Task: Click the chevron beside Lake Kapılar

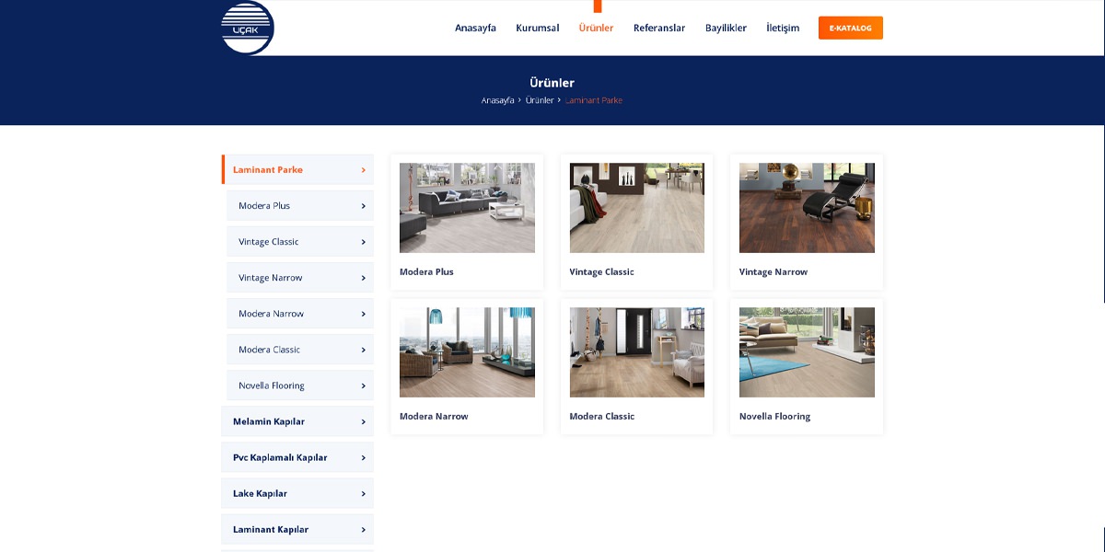Action: click(x=364, y=493)
